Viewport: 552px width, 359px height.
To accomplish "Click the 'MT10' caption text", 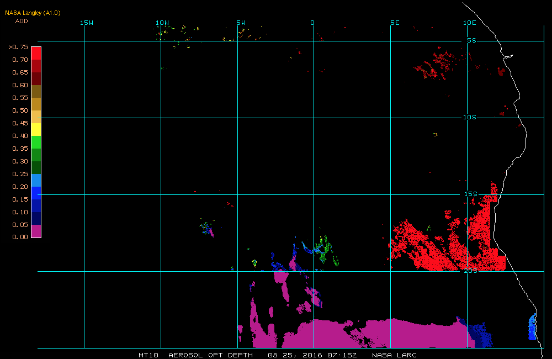I will [148, 355].
